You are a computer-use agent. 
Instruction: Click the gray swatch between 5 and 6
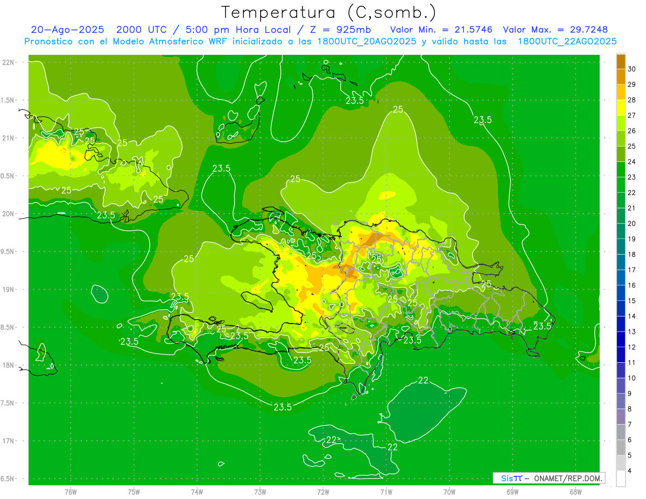621,447
